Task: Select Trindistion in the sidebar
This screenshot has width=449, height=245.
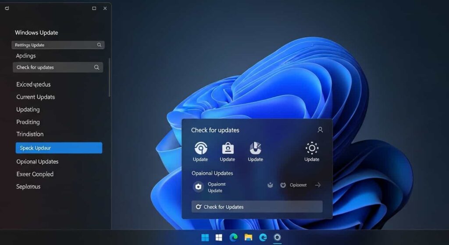Action: point(30,134)
